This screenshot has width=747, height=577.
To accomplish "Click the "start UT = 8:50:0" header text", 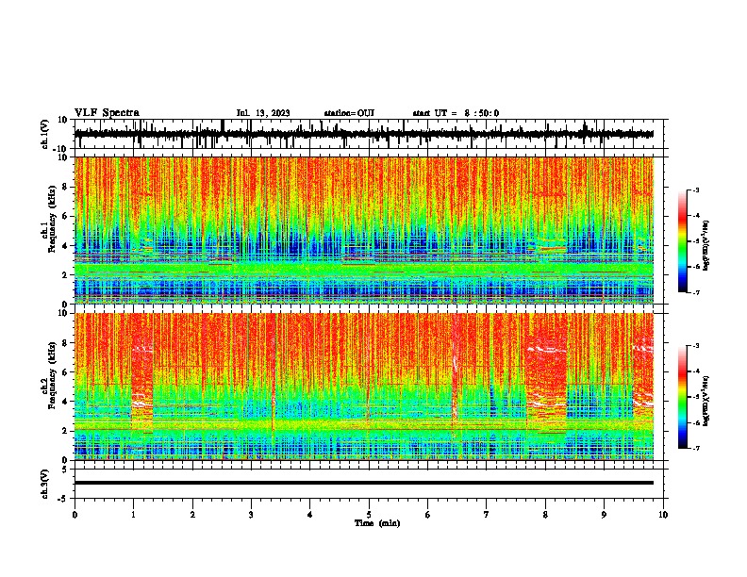I will (x=456, y=113).
